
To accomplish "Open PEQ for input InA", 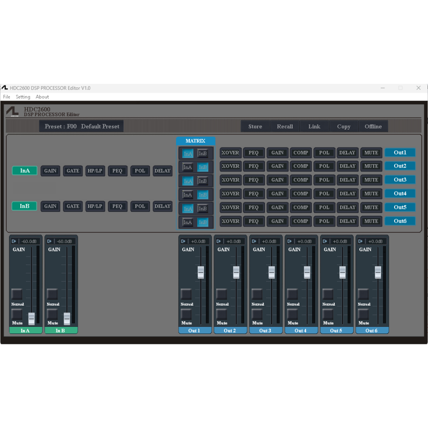I will click(117, 171).
